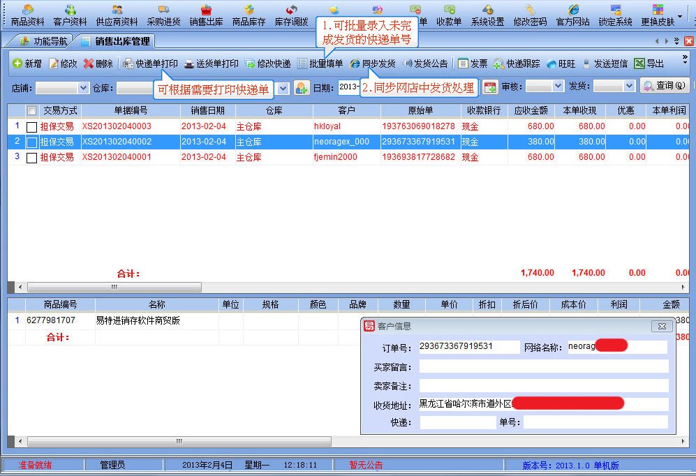The image size is (696, 476).
Task: Check the box for order XS201302040003
Action: [31, 127]
